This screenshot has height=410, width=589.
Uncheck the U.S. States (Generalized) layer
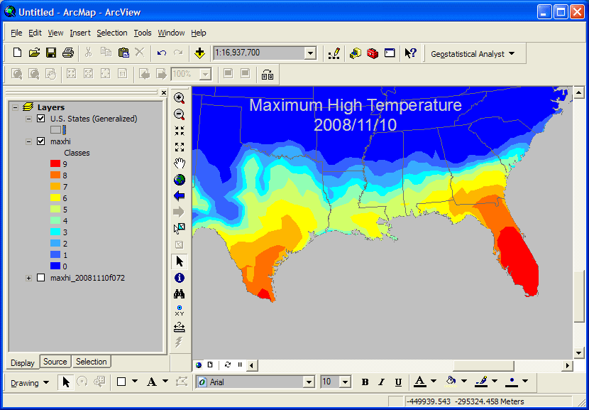(40, 119)
